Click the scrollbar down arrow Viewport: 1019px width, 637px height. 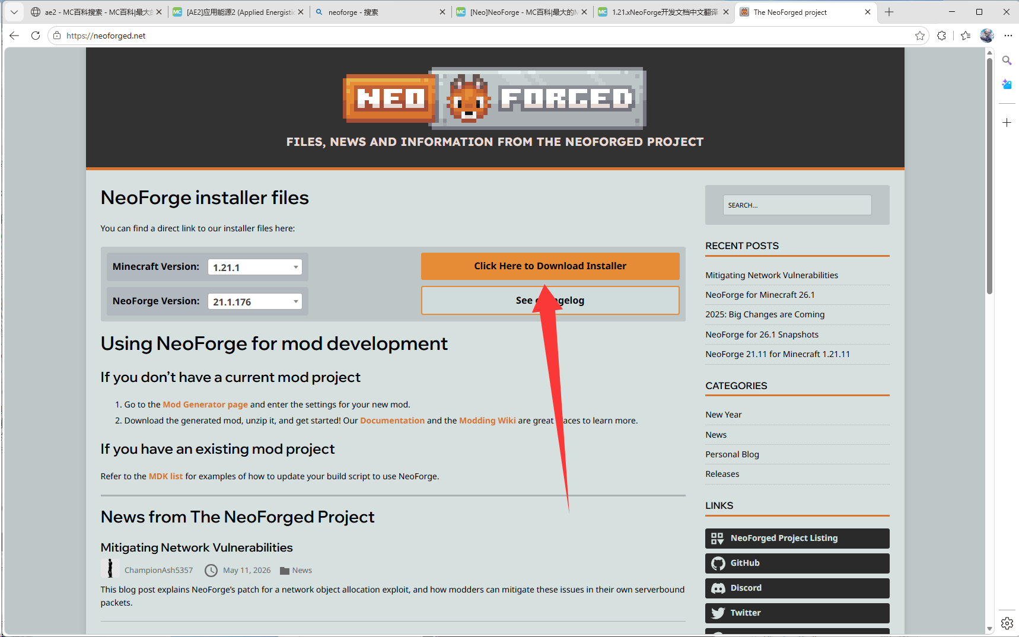[x=989, y=629]
